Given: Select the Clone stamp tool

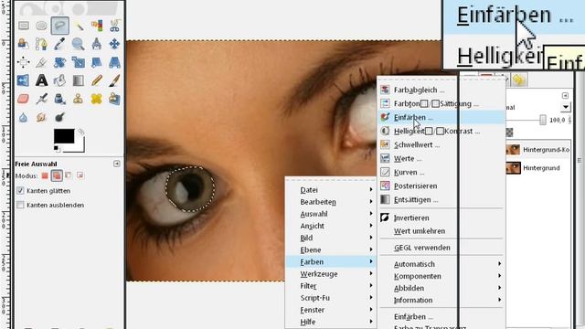Looking at the screenshot, I should (78, 99).
